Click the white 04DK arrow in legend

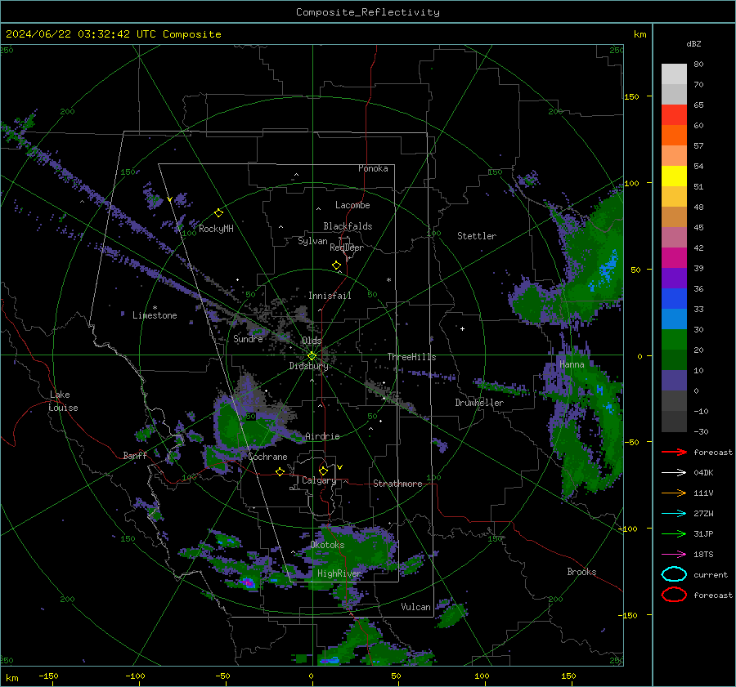pyautogui.click(x=674, y=473)
